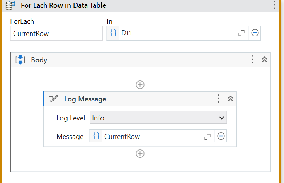Viewport: 284px width, 183px height.
Task: Collapse the Body container
Action: [x=264, y=60]
